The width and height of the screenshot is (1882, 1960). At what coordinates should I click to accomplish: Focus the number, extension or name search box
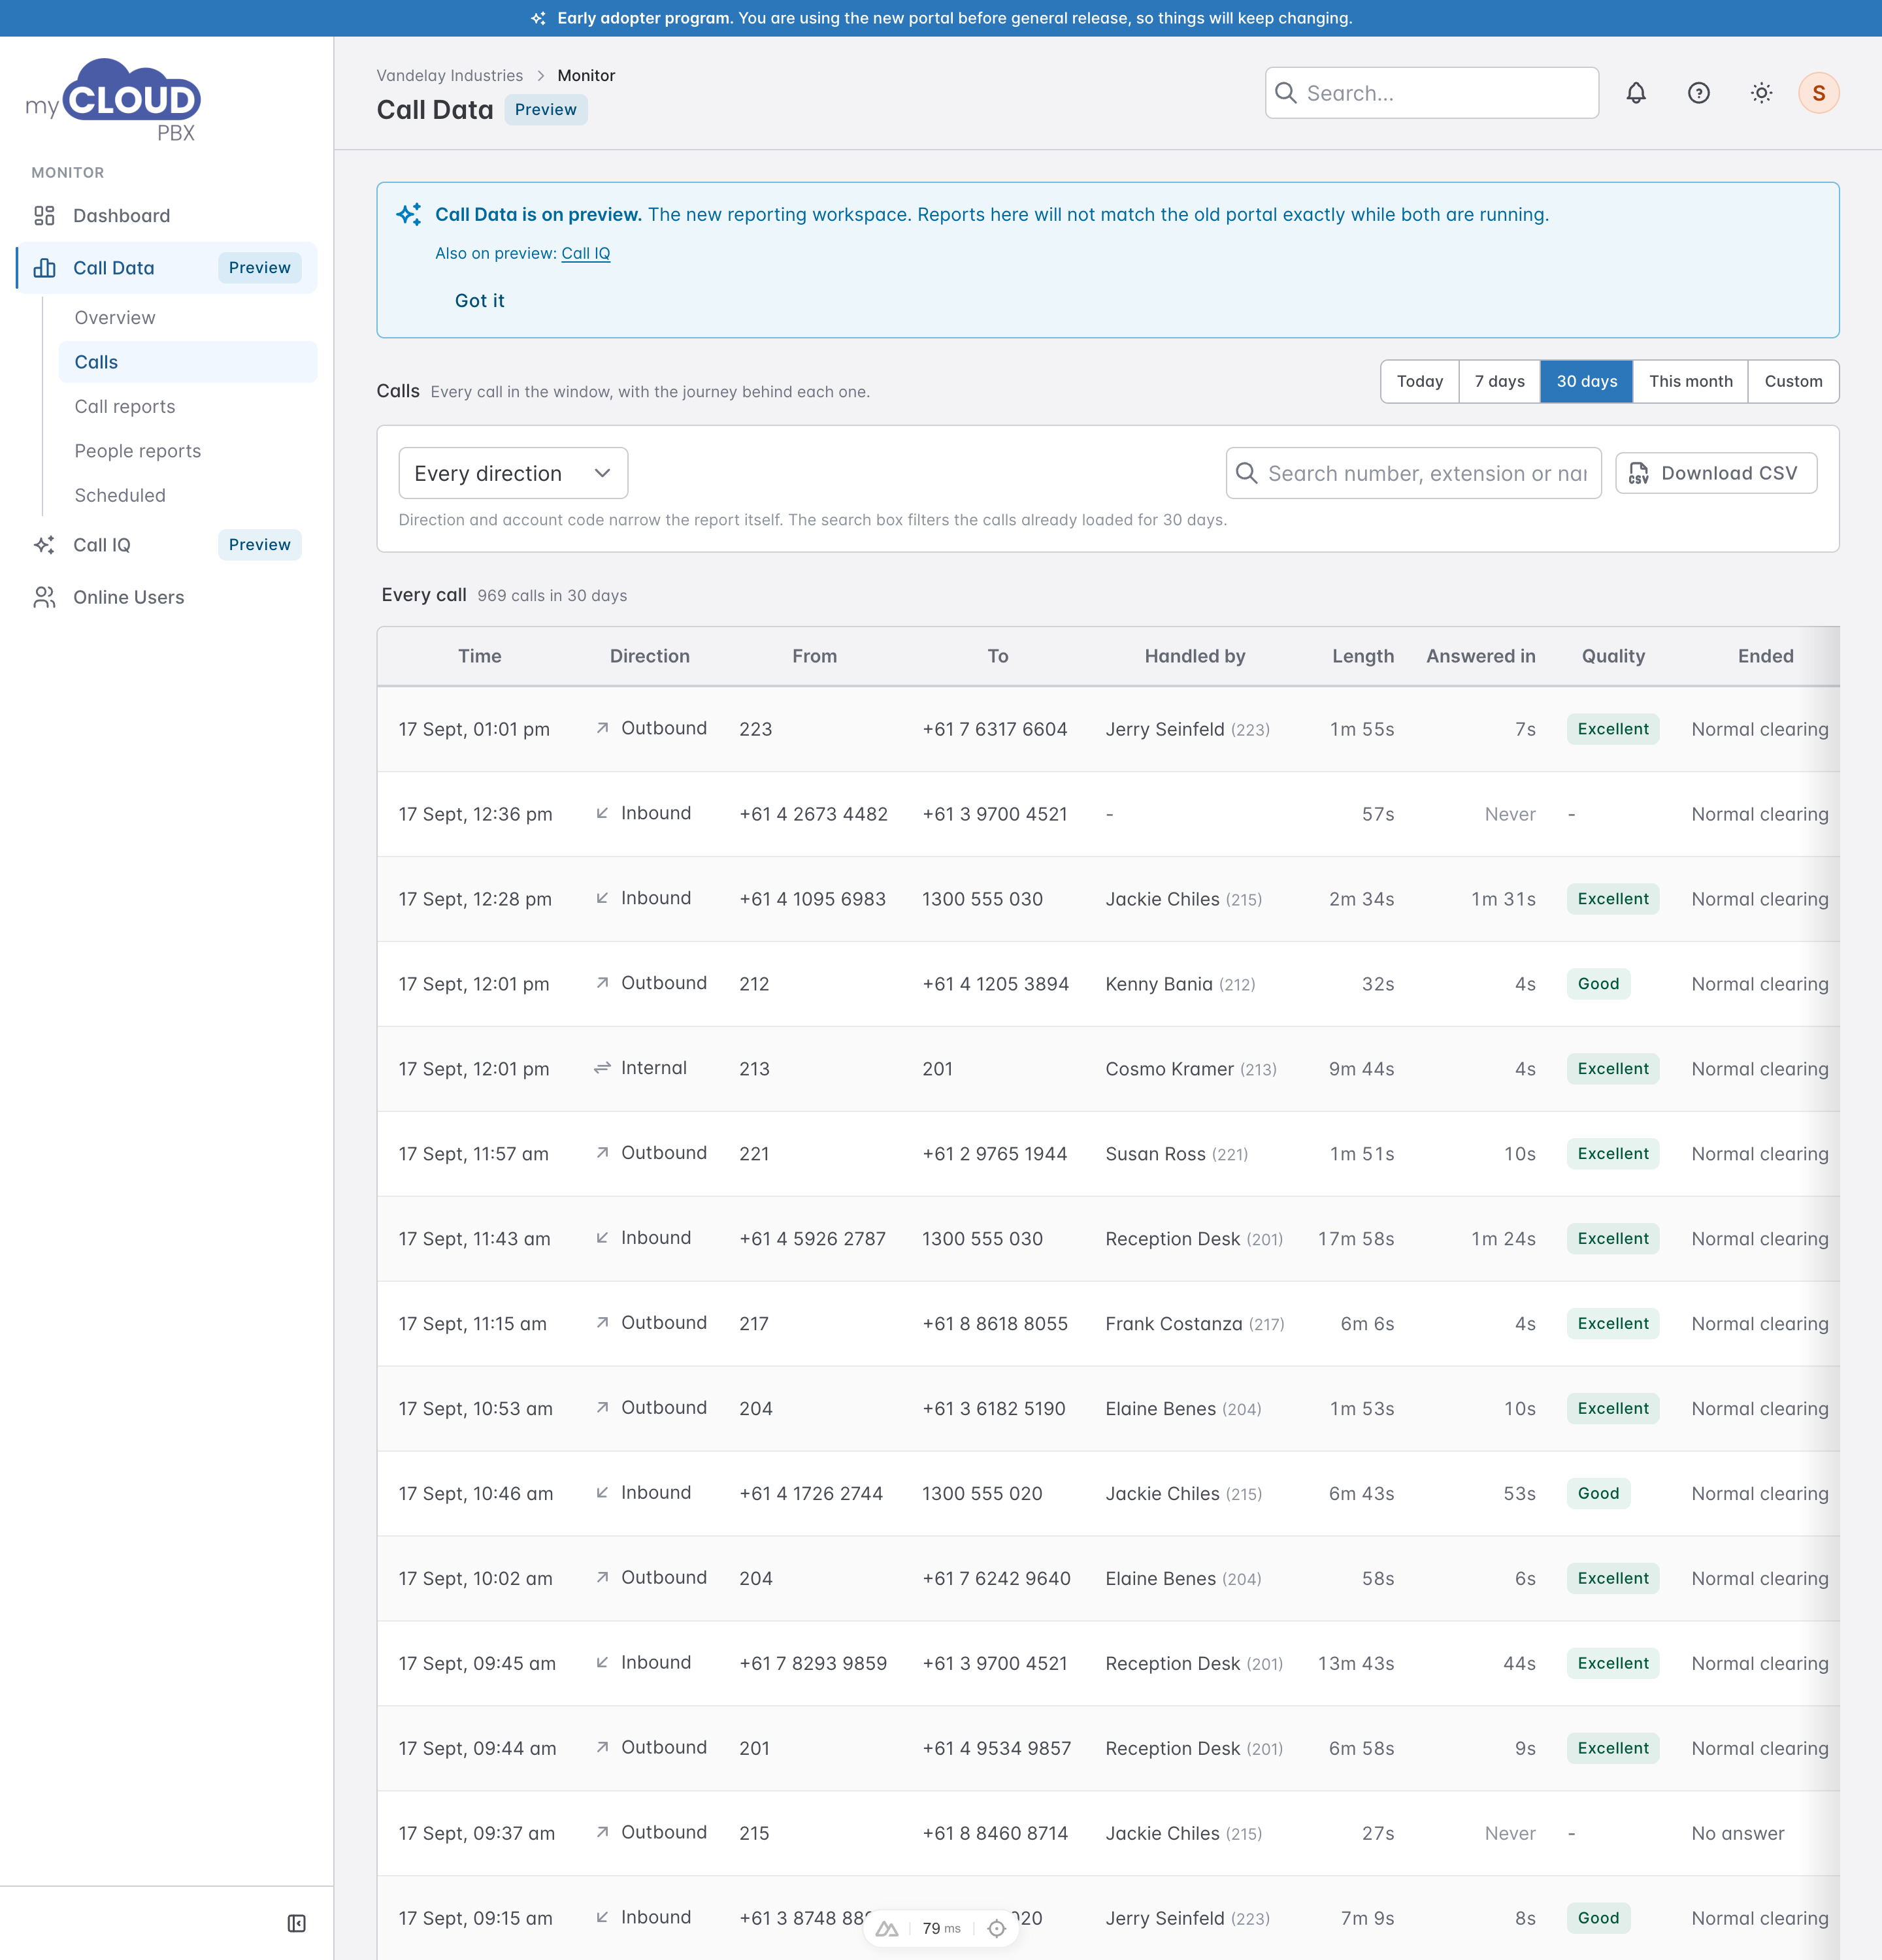[x=1414, y=473]
